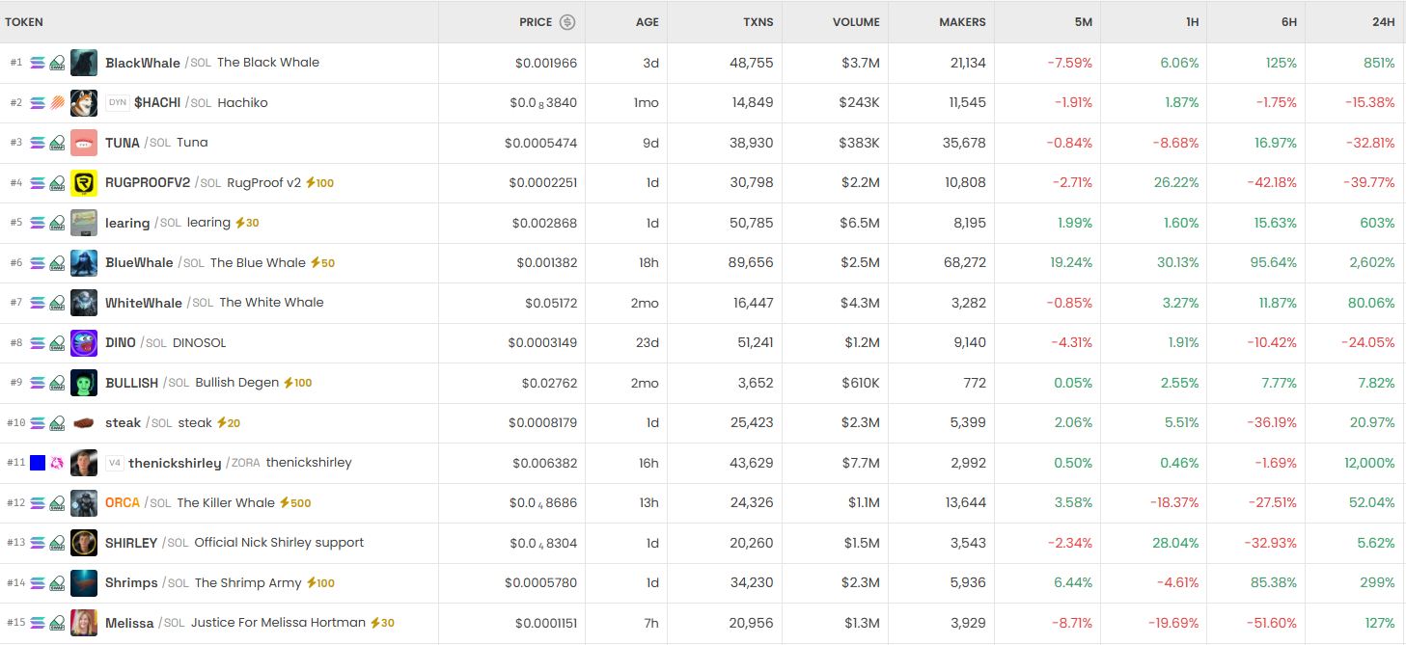
Task: Click the steak token image
Action: click(84, 423)
